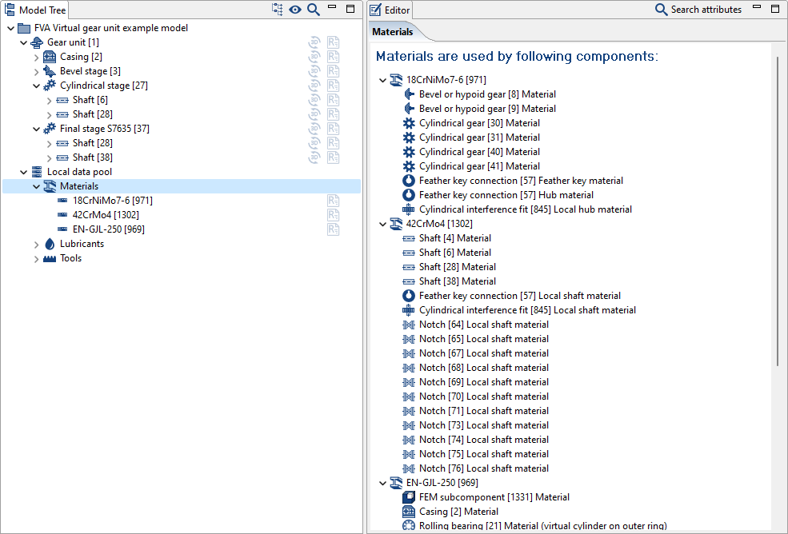Collapse 42CrMo4 [1302] in the editor list
This screenshot has height=534, width=788.
coord(382,223)
